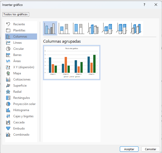Screen dimensions: 162x153
Task: Dismiss dialog with Cancelar button
Action: [151, 149]
